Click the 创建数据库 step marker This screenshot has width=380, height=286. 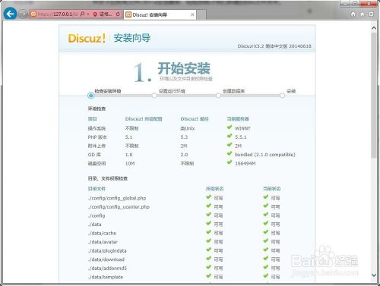click(x=218, y=96)
